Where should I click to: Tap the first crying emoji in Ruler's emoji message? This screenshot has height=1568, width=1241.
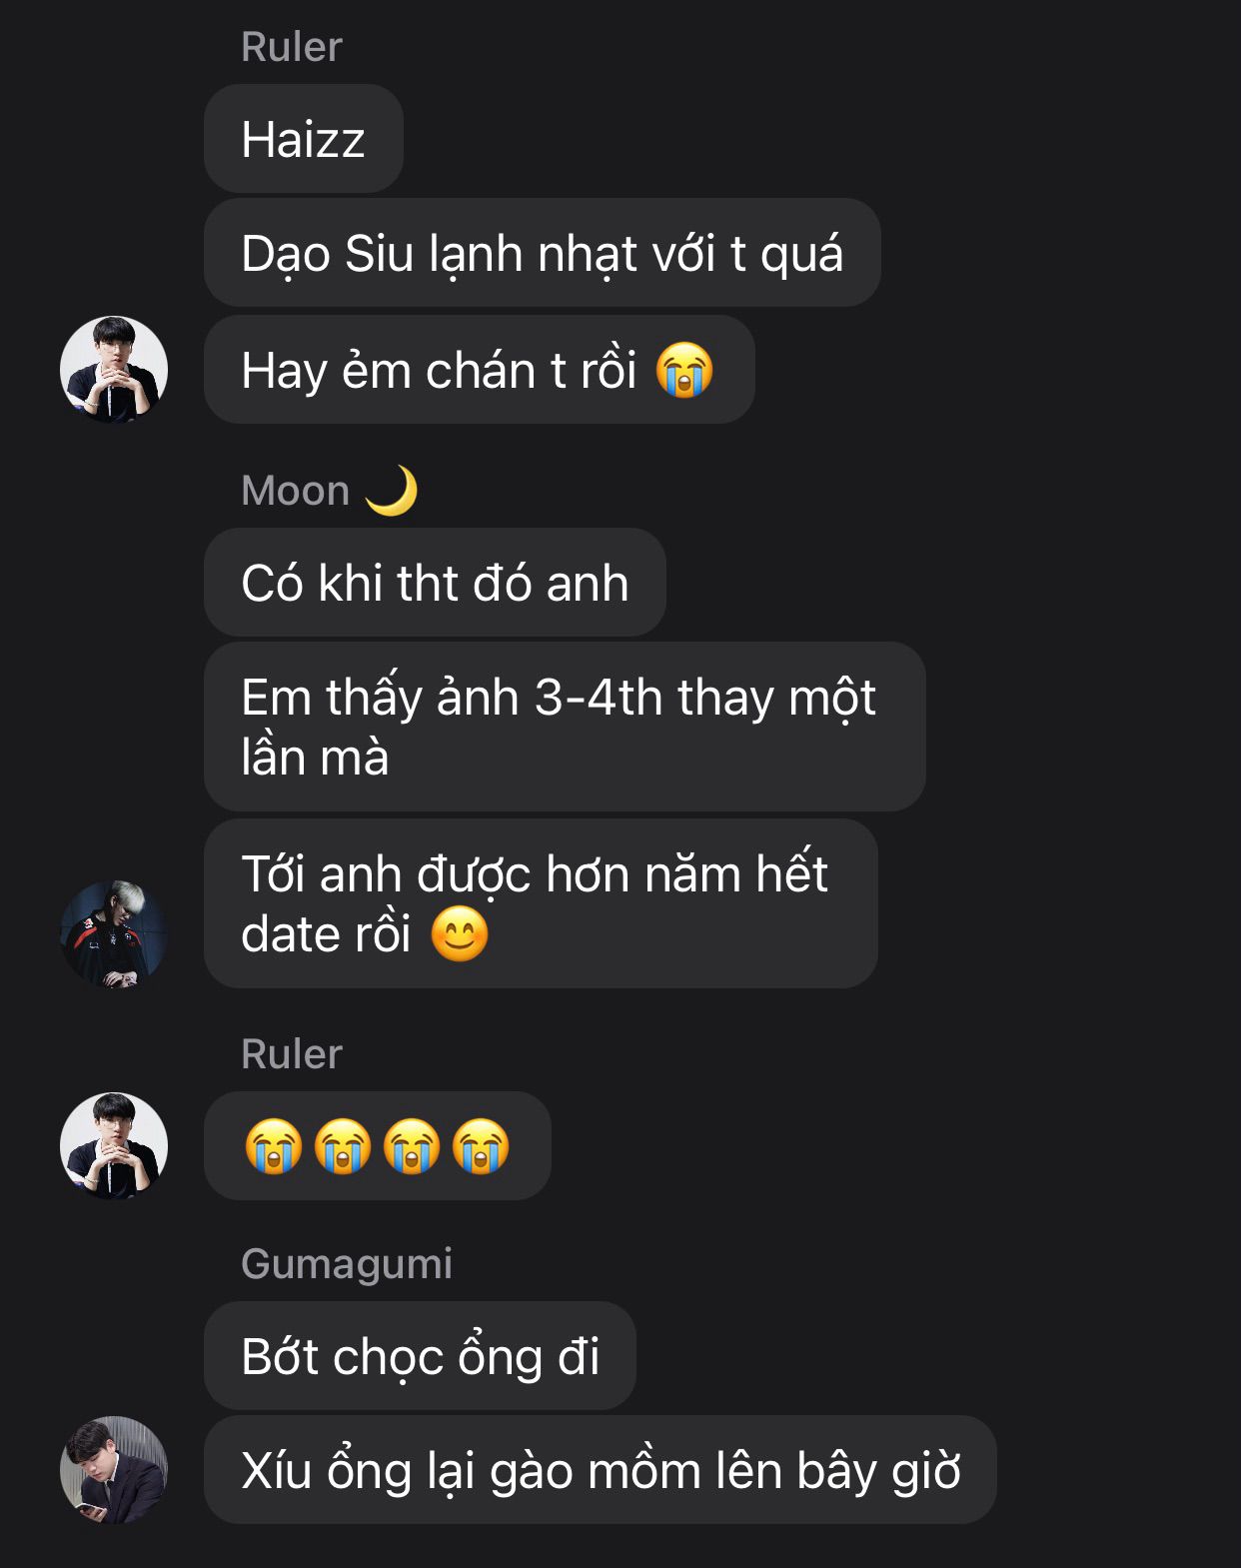274,1145
